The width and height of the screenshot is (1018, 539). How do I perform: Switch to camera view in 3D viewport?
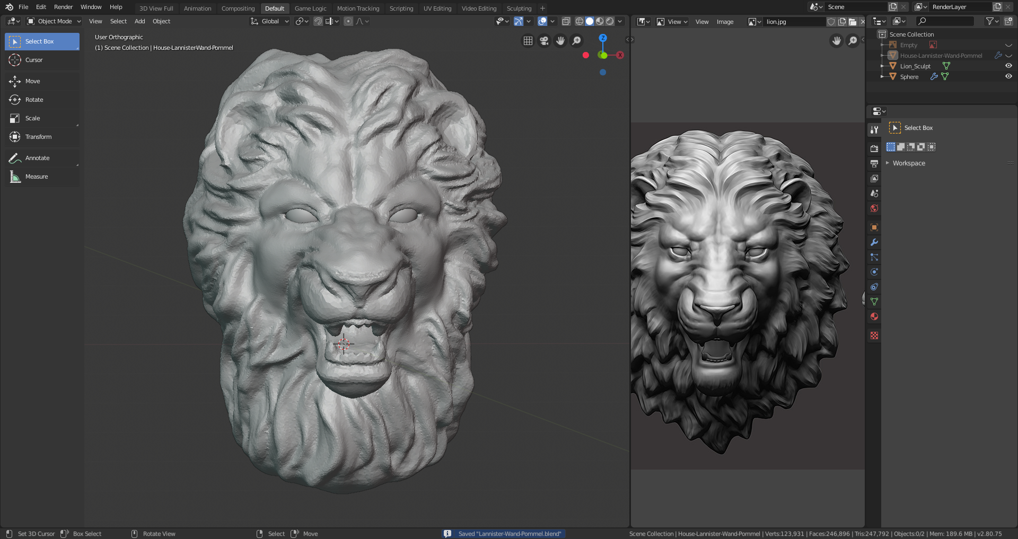pyautogui.click(x=544, y=41)
